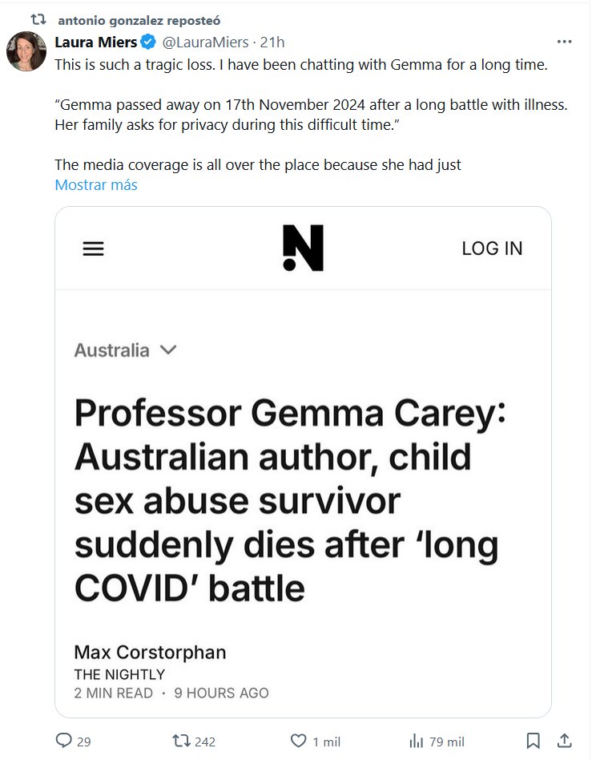
Task: Open the 21h timestamp link
Action: pyautogui.click(x=272, y=42)
